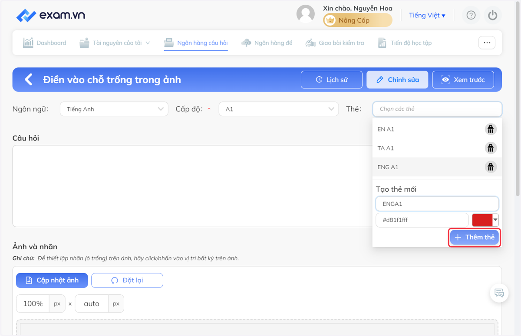This screenshot has height=336, width=521.
Task: Click the Giao bài kiểm tra icon
Action: (x=310, y=42)
